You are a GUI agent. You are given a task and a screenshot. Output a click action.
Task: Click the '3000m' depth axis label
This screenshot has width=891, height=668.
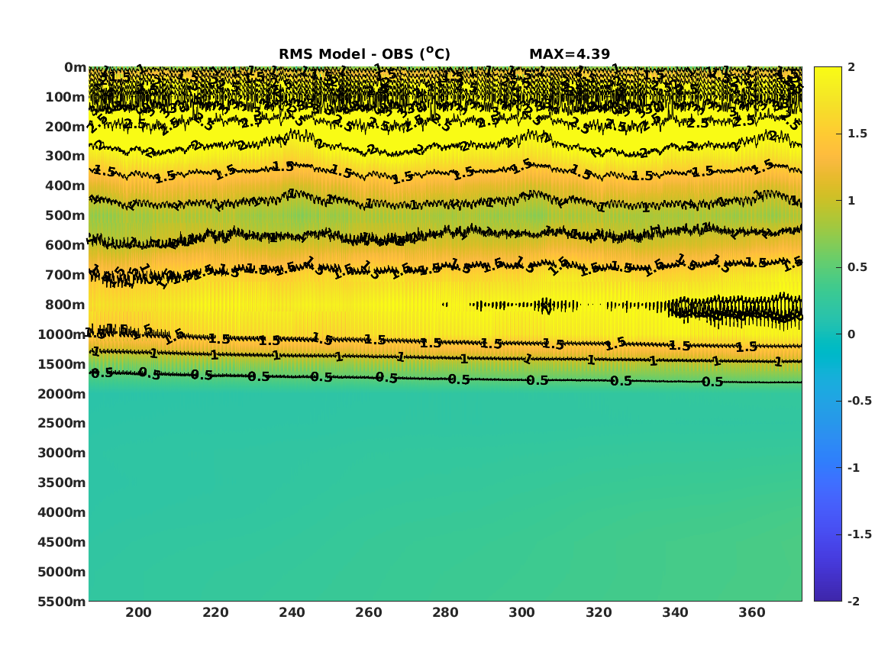click(x=62, y=453)
